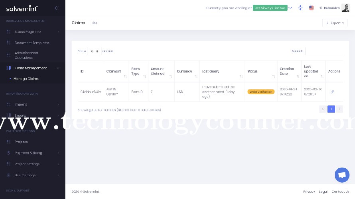Open the Export dropdown button
The height and width of the screenshot is (199, 355).
point(335,23)
